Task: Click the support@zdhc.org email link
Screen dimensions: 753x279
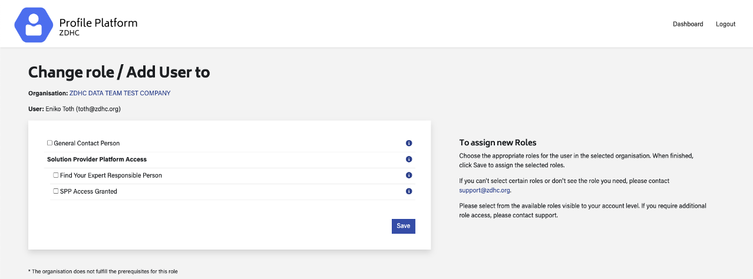Action: pos(484,191)
